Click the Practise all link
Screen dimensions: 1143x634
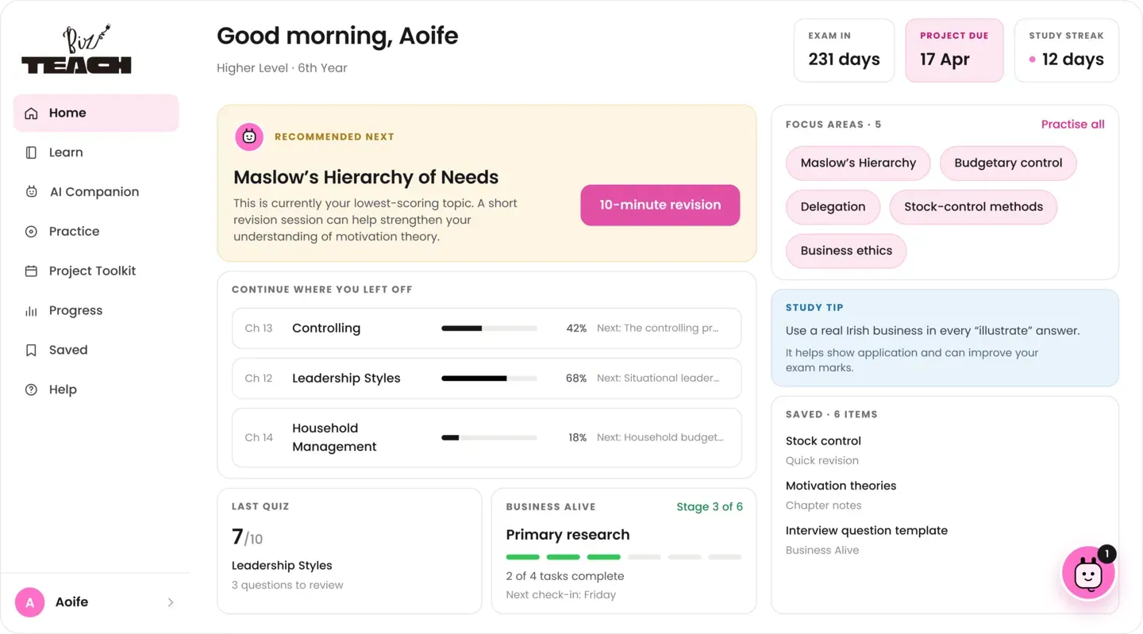[1072, 124]
